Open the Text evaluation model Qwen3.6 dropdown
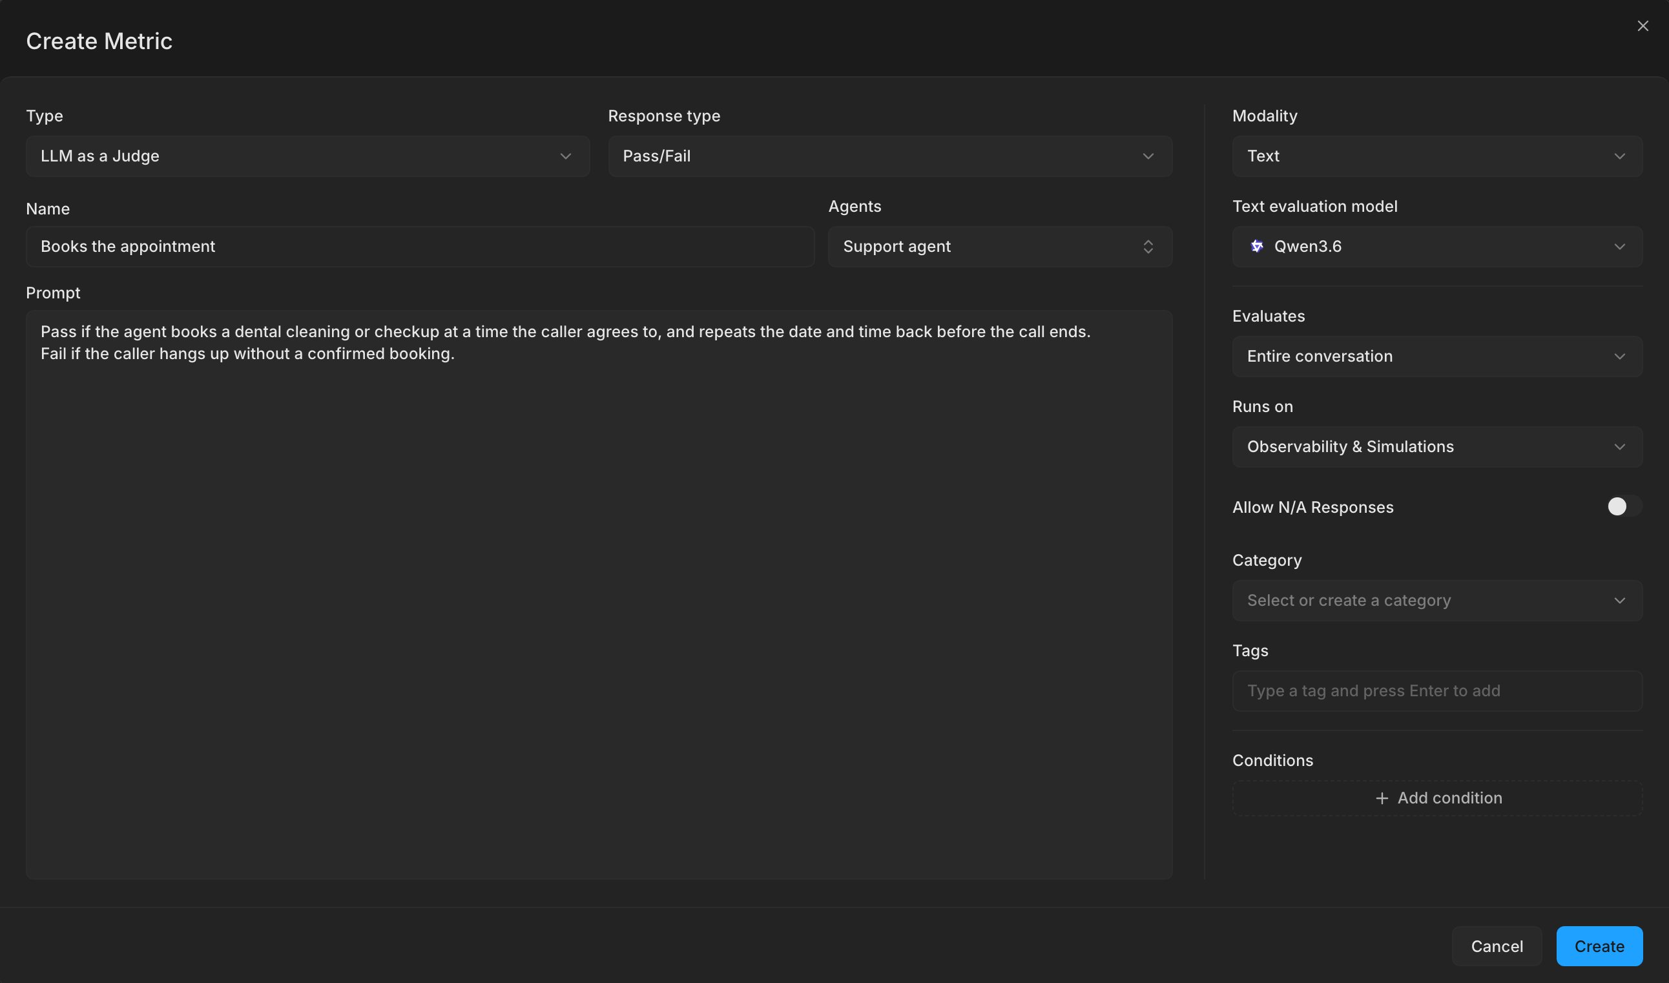Screen dimensions: 1669x983 1437,247
